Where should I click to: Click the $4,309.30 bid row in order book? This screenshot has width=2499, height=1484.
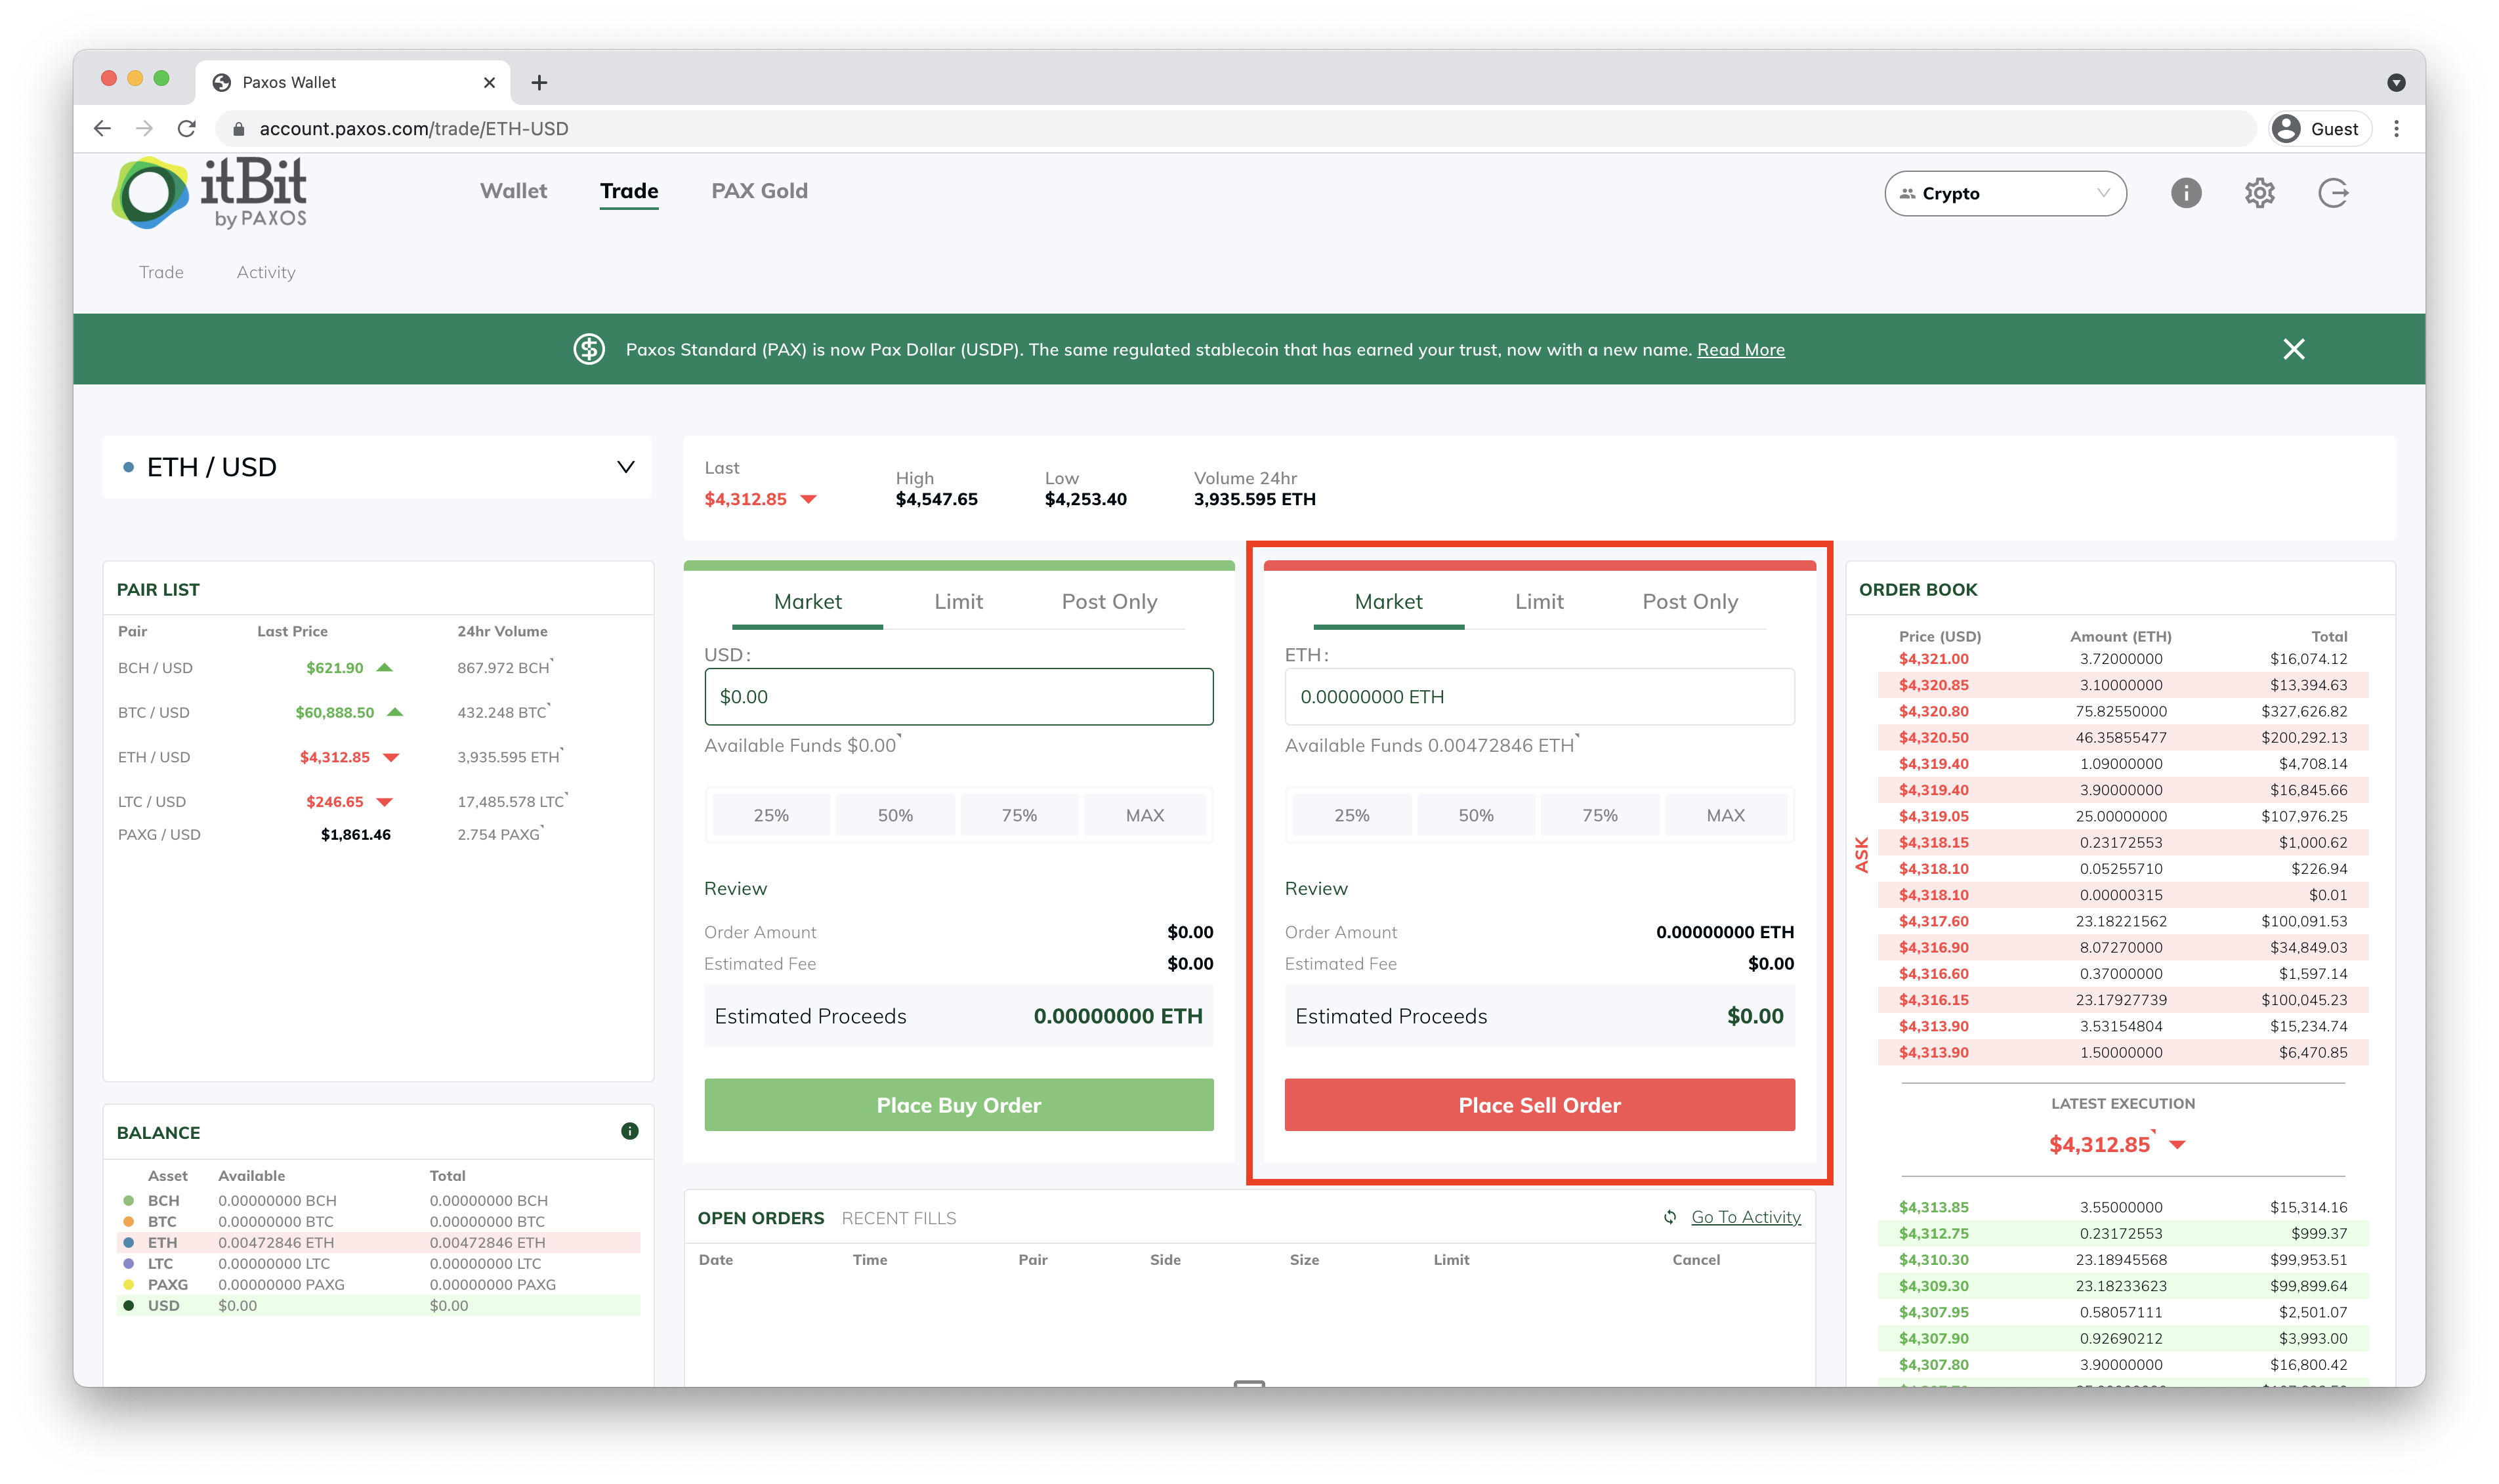pyautogui.click(x=2122, y=1286)
